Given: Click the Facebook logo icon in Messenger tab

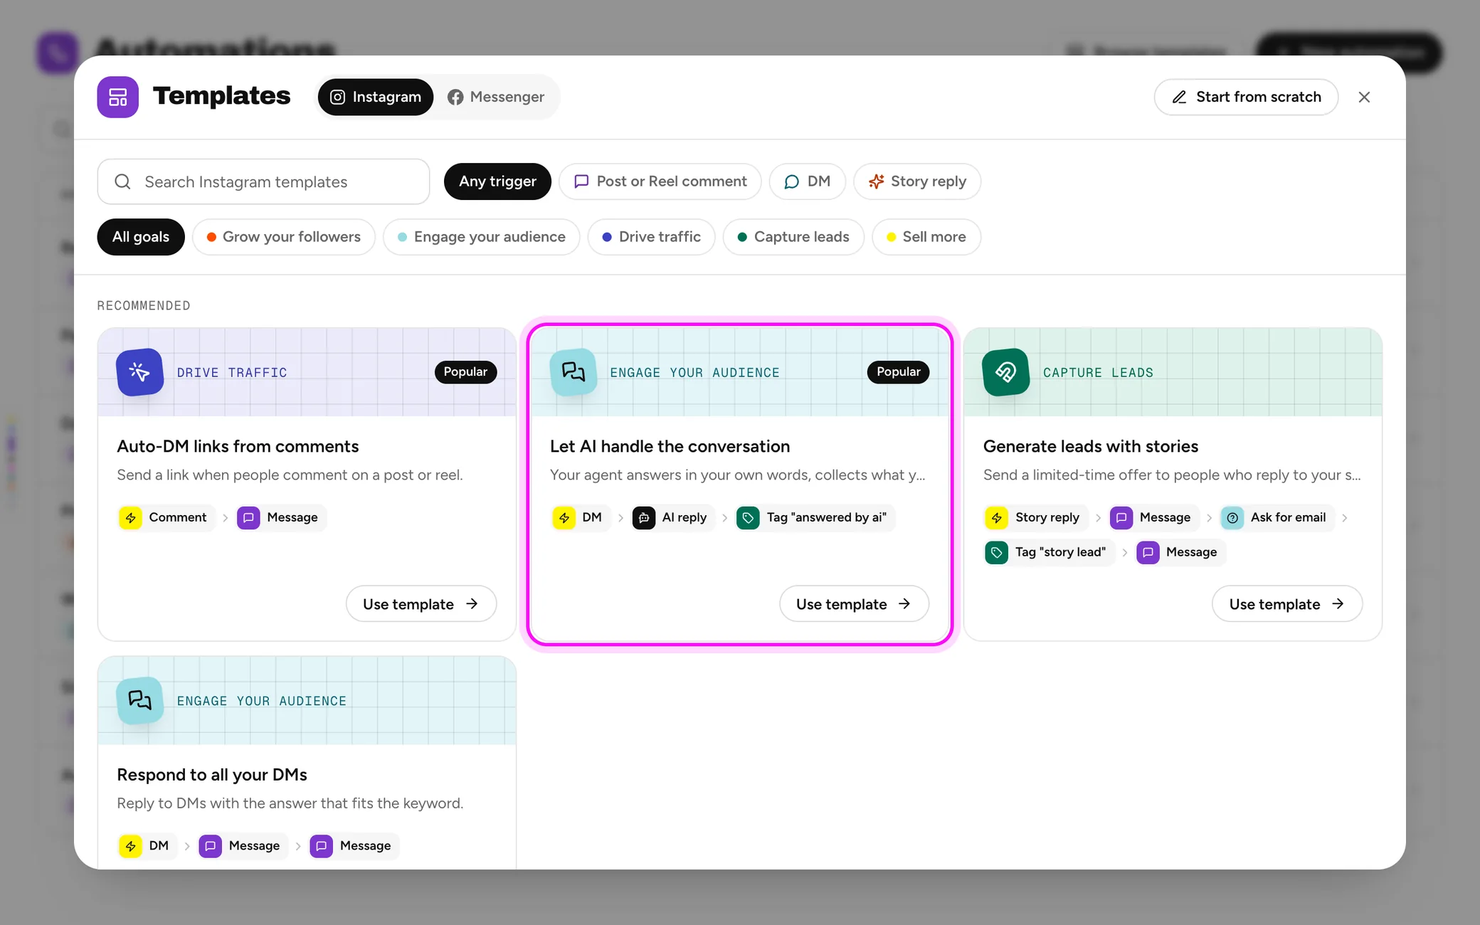Looking at the screenshot, I should coord(455,97).
